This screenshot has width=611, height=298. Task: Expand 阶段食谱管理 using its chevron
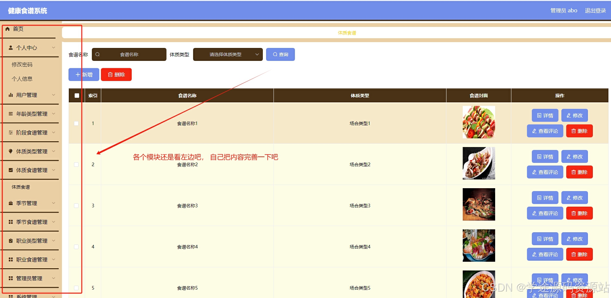54,132
